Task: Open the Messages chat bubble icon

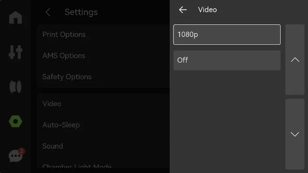Action: coord(16,156)
